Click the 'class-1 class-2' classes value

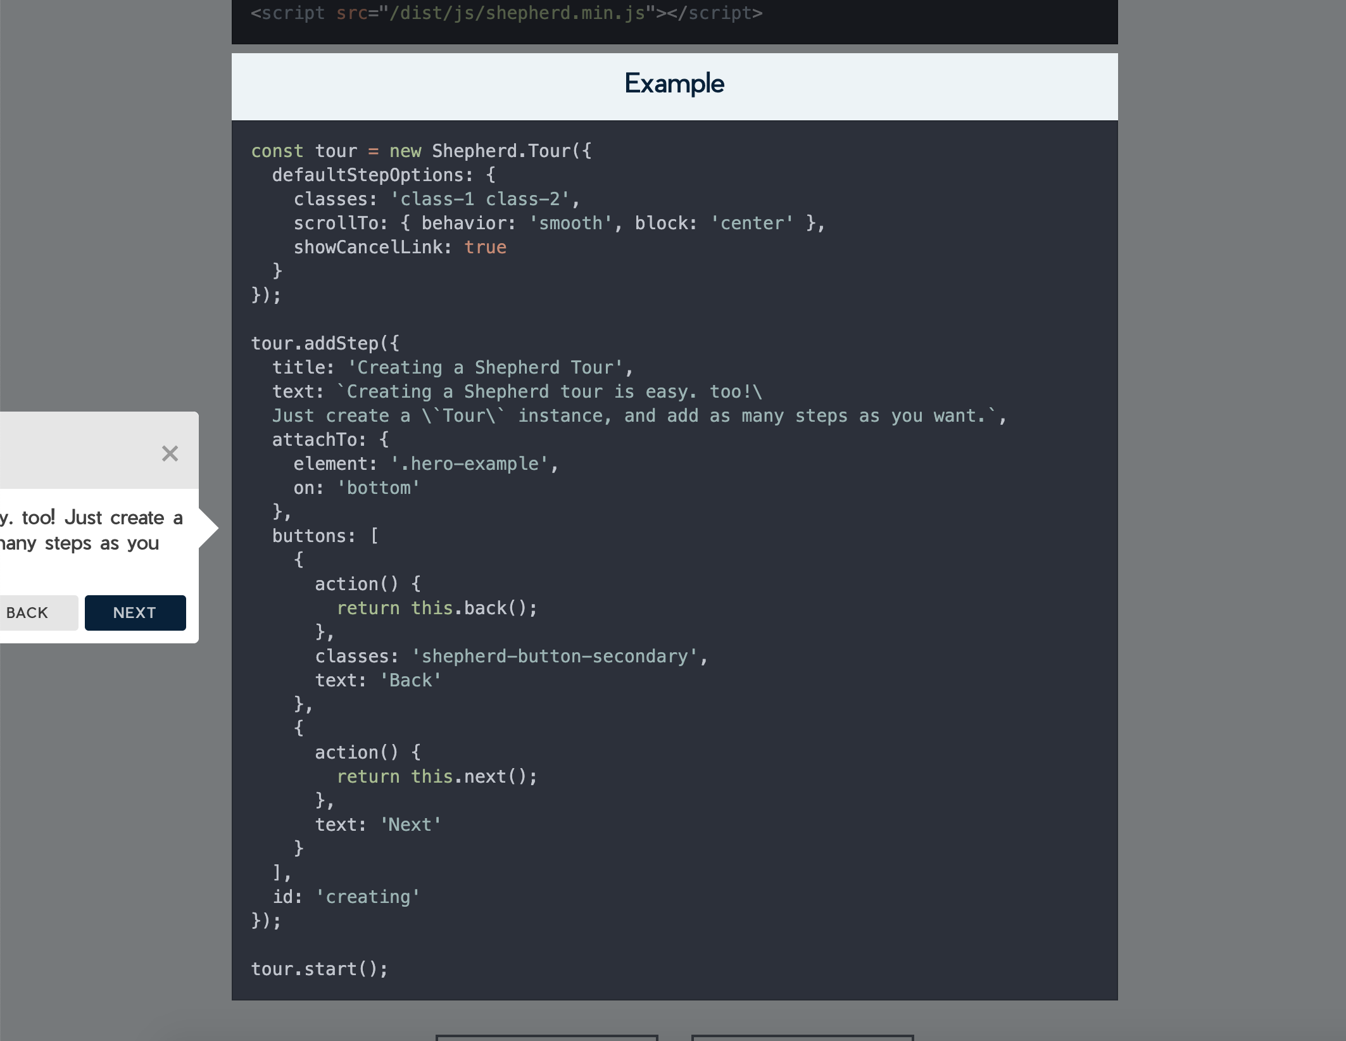(x=481, y=198)
